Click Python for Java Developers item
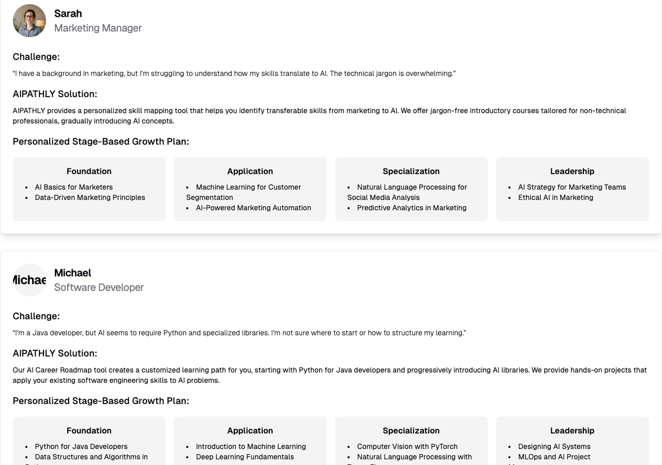 tap(81, 446)
